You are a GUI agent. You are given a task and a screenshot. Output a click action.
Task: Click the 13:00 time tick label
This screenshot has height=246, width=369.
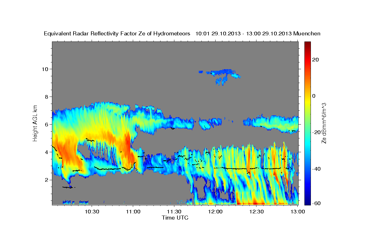[x=297, y=212]
